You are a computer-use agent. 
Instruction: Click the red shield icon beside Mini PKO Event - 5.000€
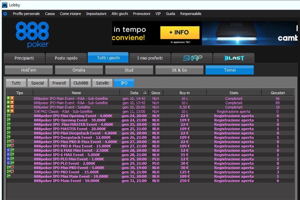(12, 167)
